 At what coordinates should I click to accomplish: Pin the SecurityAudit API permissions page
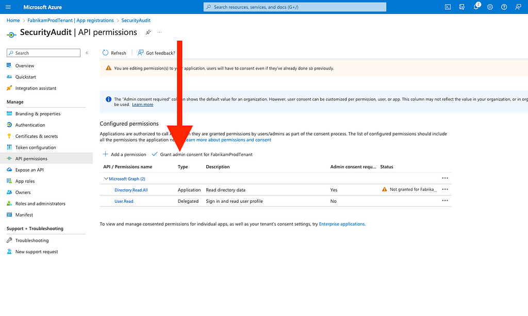click(148, 32)
